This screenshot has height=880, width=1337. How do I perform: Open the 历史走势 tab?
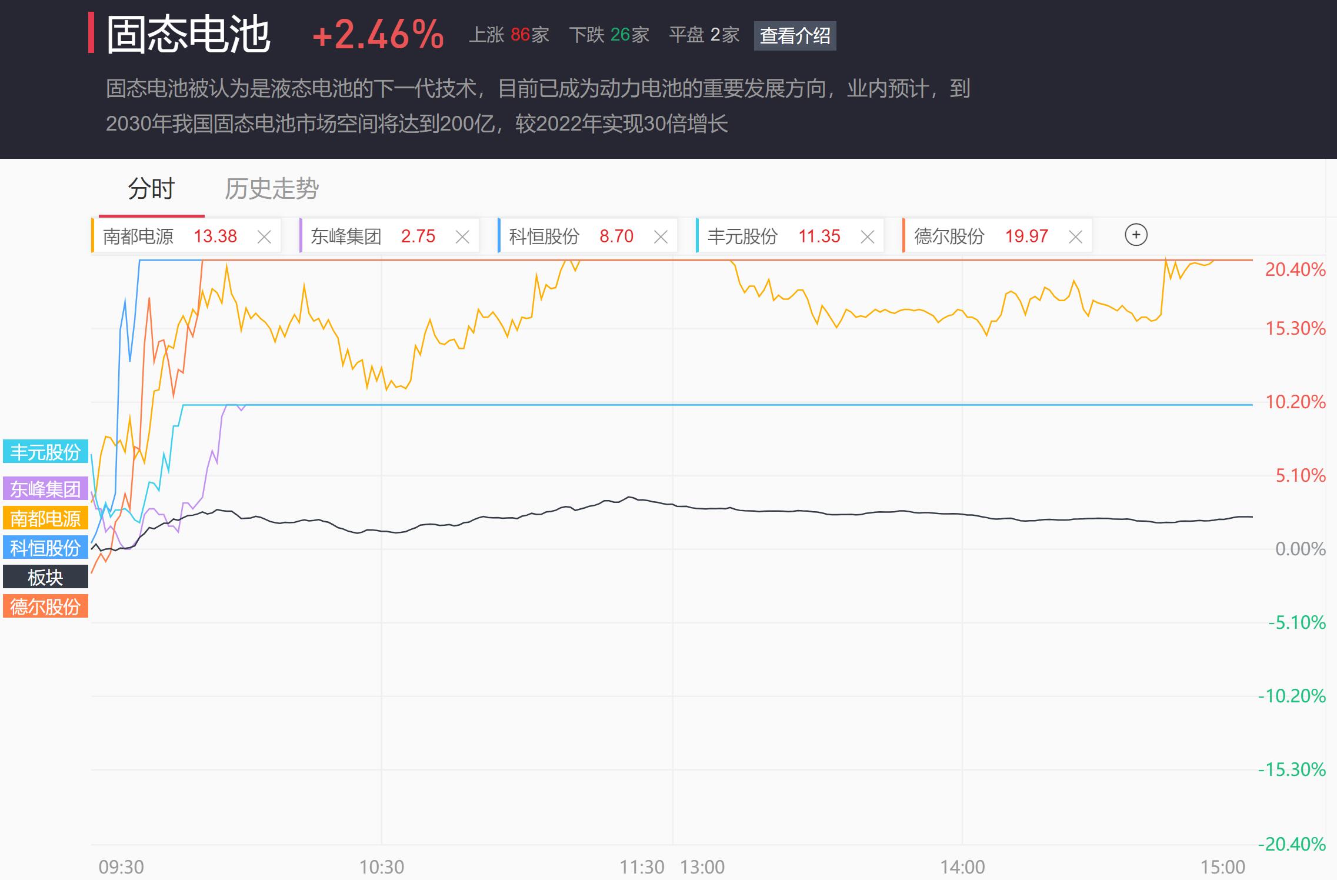click(271, 189)
